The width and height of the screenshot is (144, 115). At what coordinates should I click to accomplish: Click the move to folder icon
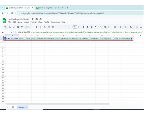37,19
